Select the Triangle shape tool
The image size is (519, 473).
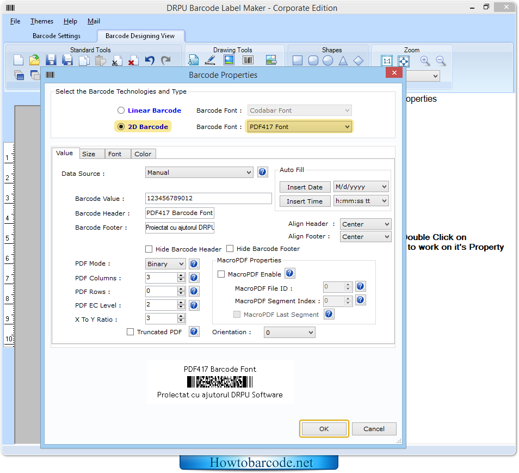coord(343,60)
